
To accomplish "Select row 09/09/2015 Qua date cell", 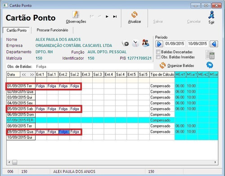I will pos(21,131).
